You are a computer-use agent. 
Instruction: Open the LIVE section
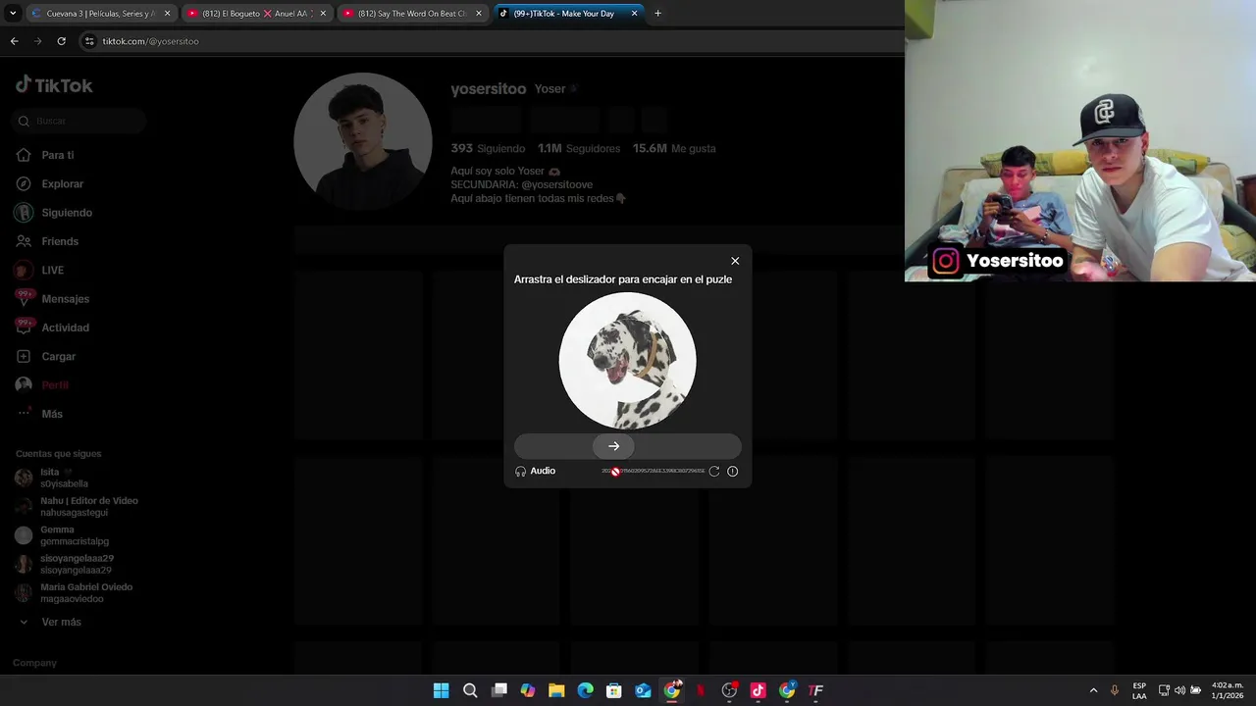pyautogui.click(x=52, y=270)
